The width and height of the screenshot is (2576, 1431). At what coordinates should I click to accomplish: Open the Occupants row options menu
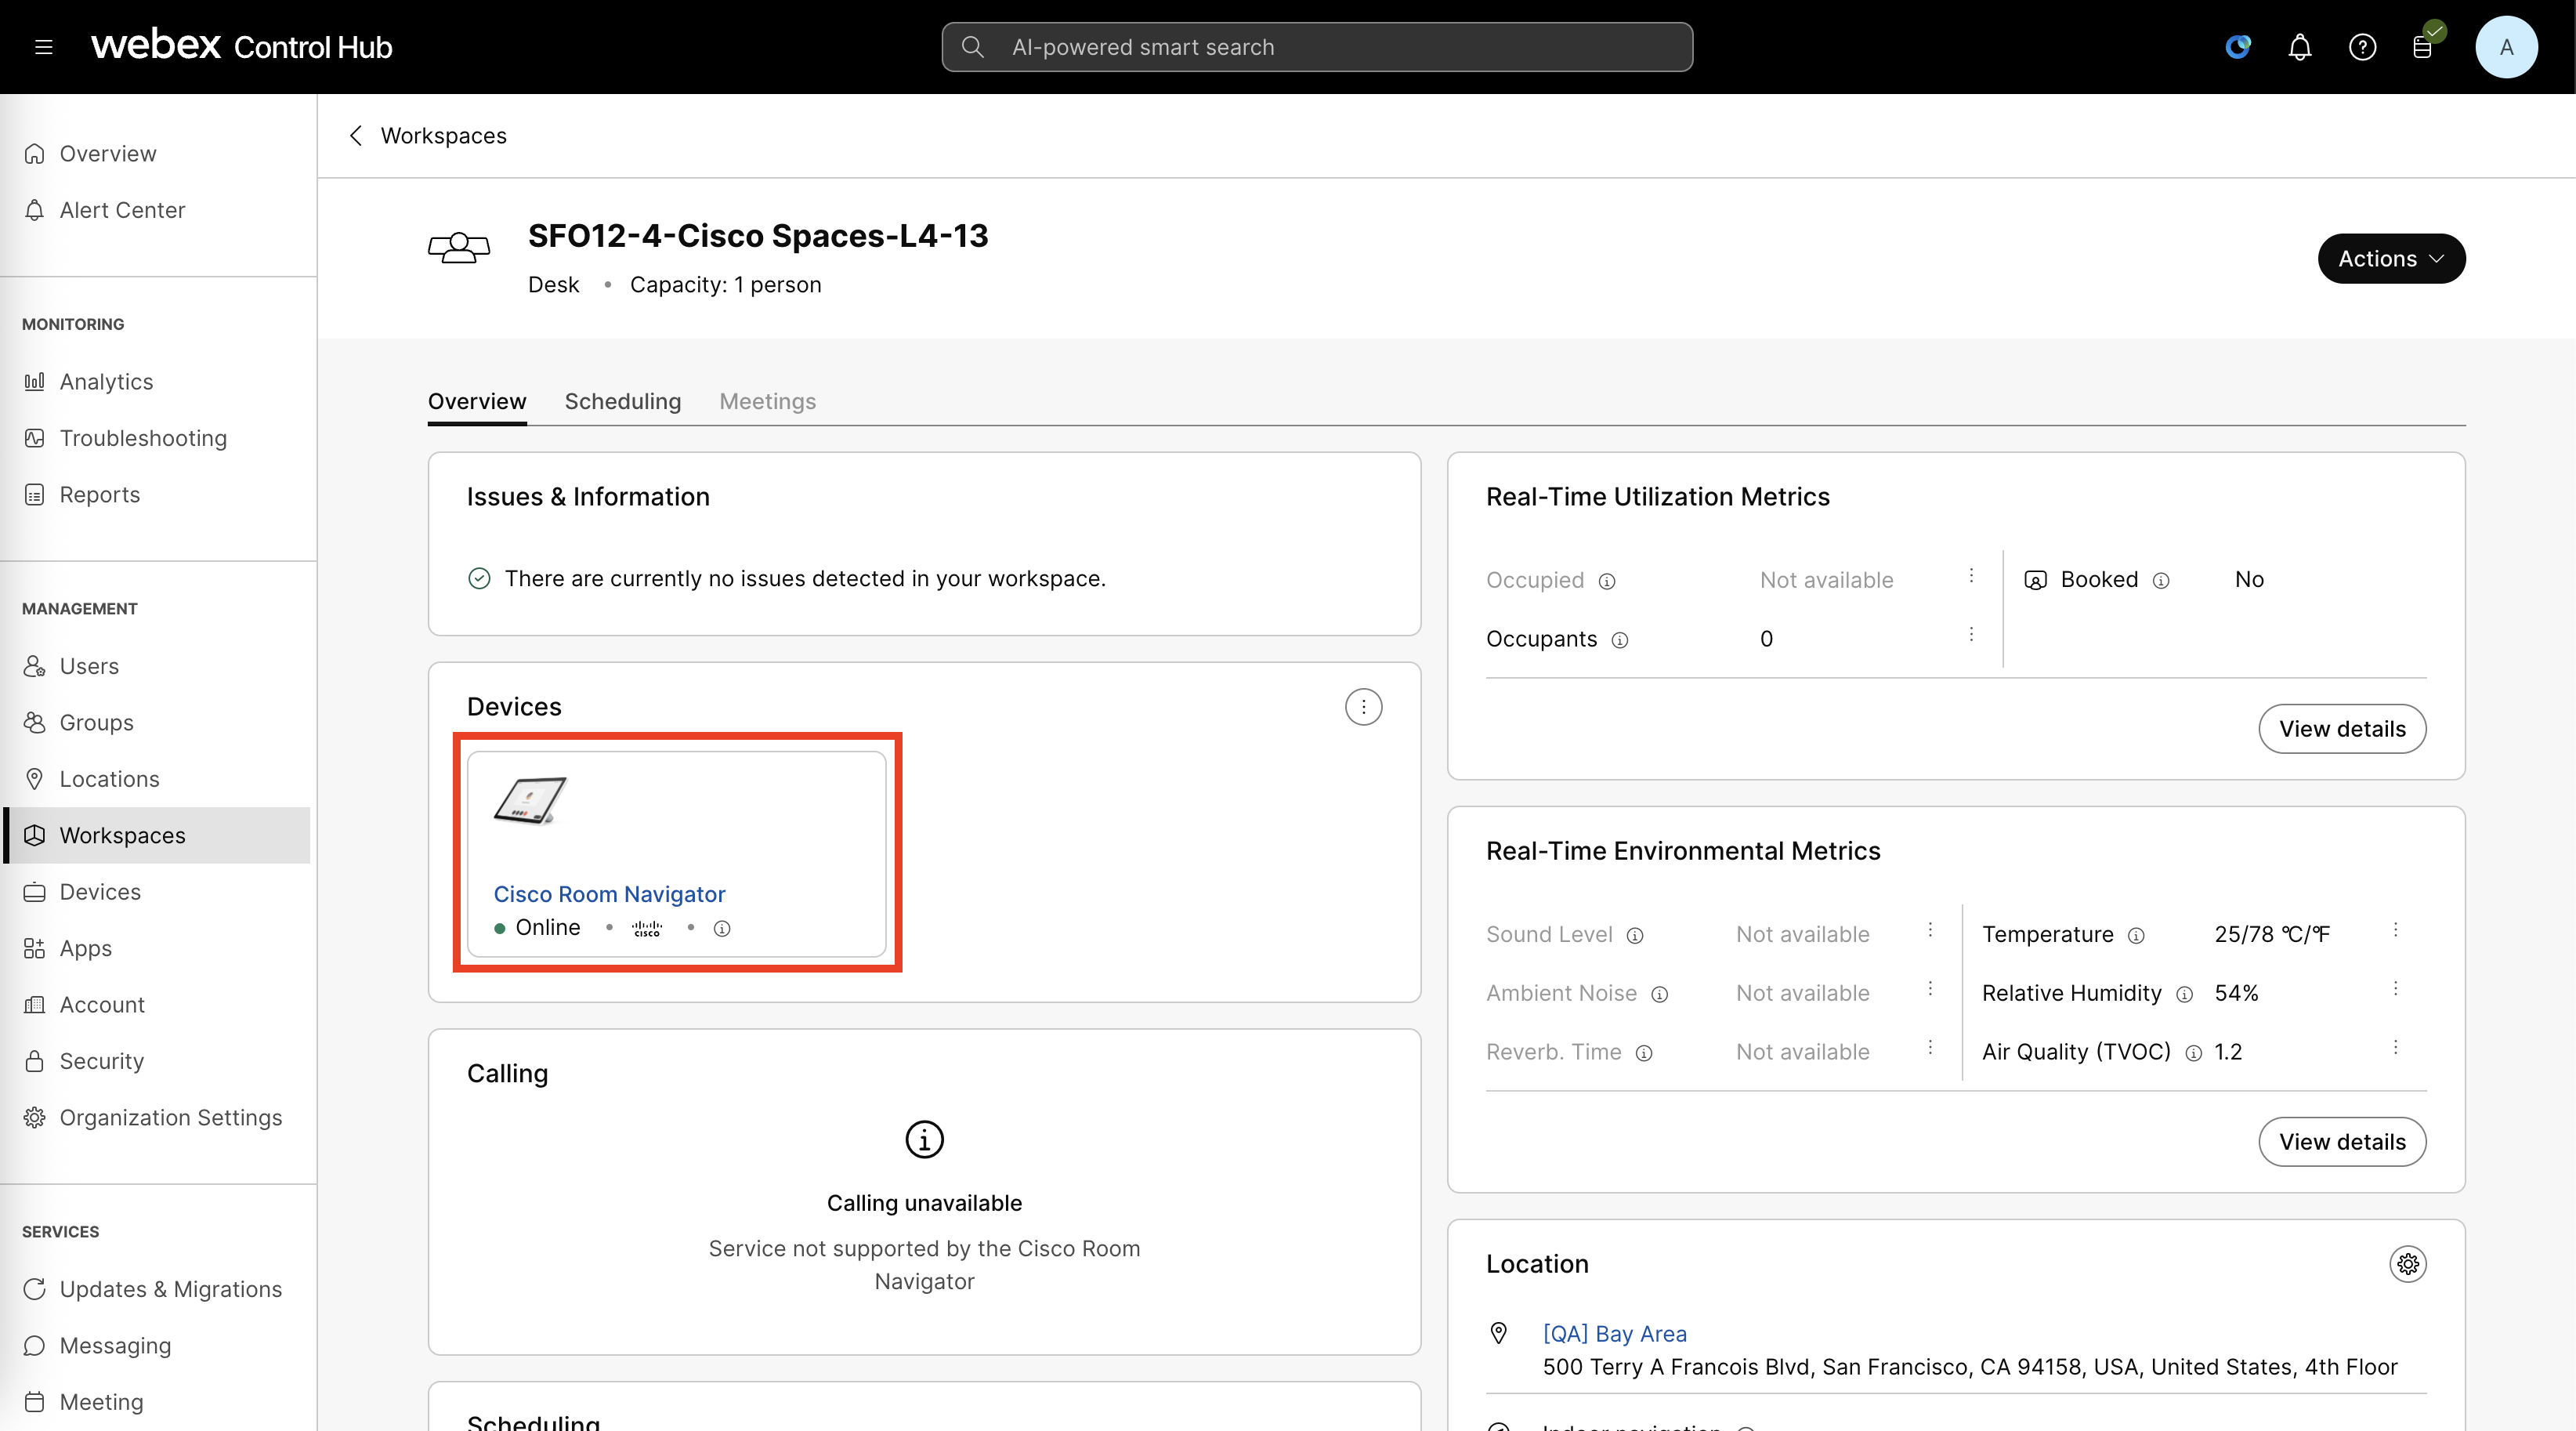tap(1971, 635)
